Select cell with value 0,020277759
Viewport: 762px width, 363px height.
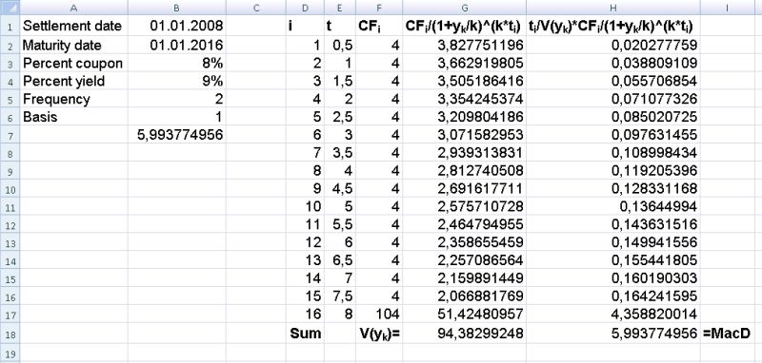(613, 46)
